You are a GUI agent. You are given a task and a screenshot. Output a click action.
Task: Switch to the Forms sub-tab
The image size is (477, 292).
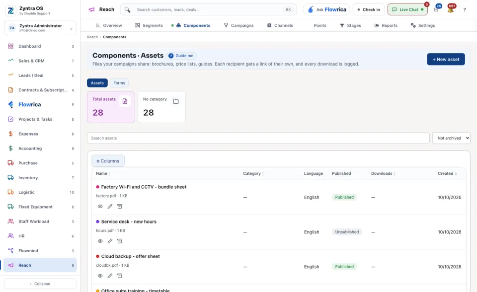pyautogui.click(x=119, y=83)
